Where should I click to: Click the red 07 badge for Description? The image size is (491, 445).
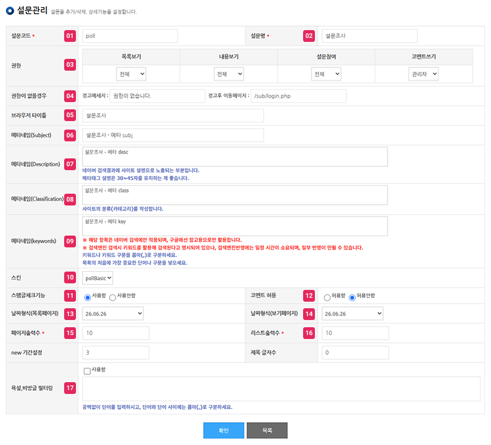coord(70,164)
